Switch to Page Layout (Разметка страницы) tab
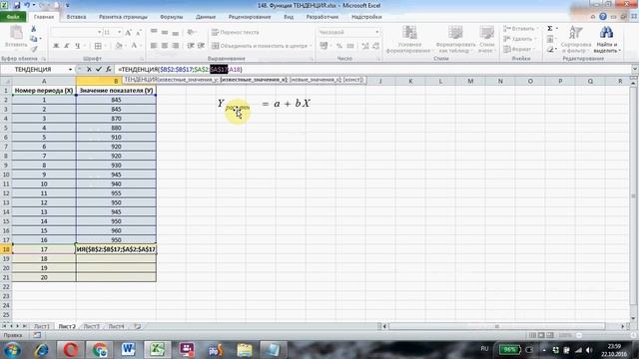Image resolution: width=639 pixels, height=359 pixels. tap(123, 17)
